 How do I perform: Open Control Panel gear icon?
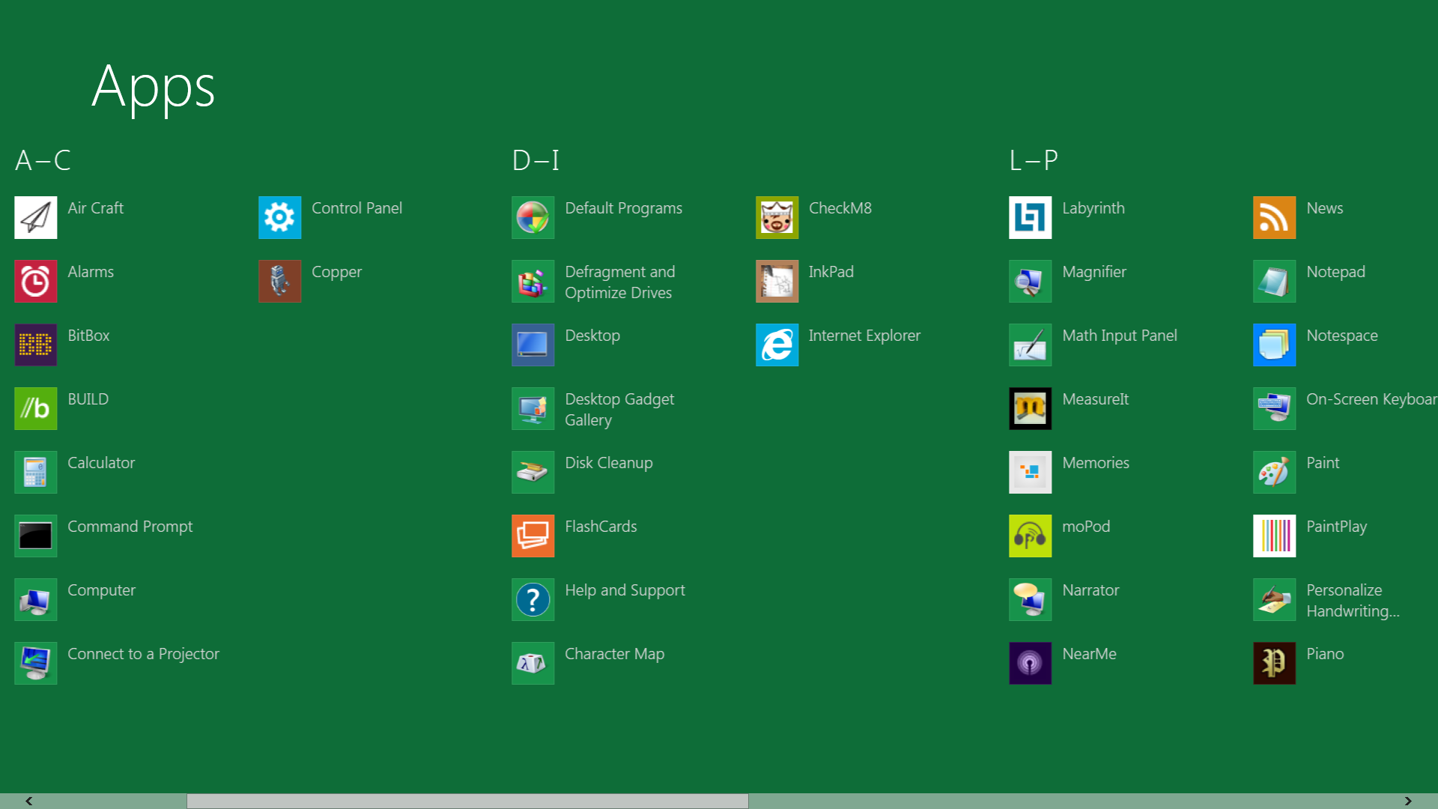click(x=280, y=217)
